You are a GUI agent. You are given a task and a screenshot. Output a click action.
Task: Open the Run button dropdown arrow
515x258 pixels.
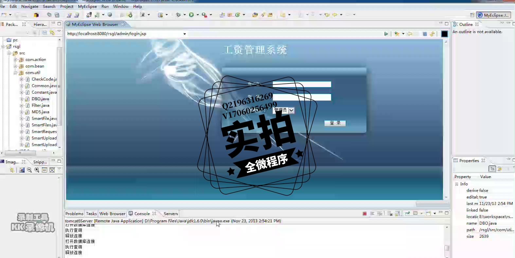(198, 15)
